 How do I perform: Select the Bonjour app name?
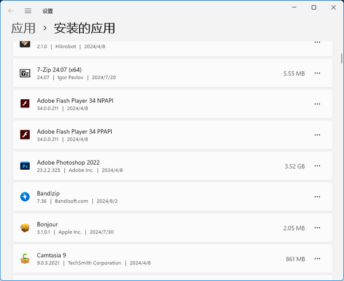tap(48, 224)
